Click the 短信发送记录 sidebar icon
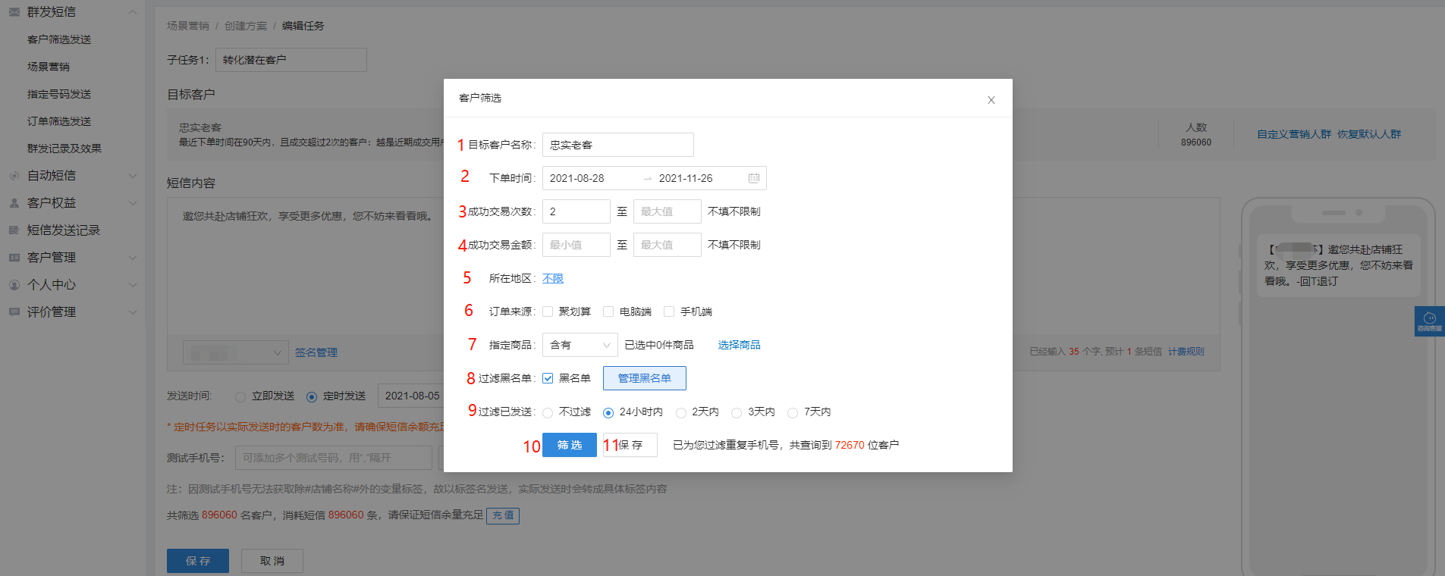Image resolution: width=1445 pixels, height=576 pixels. point(14,230)
